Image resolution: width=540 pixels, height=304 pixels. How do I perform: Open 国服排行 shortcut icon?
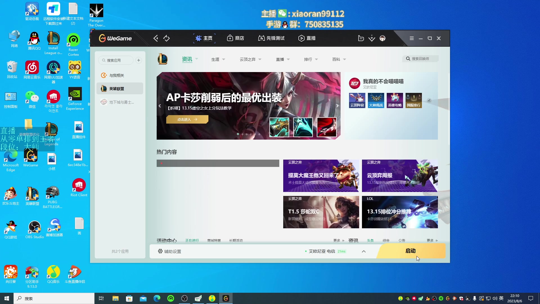point(414,100)
